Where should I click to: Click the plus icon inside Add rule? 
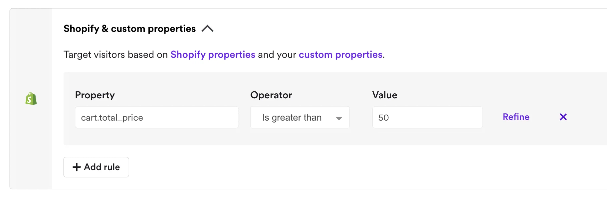click(77, 167)
